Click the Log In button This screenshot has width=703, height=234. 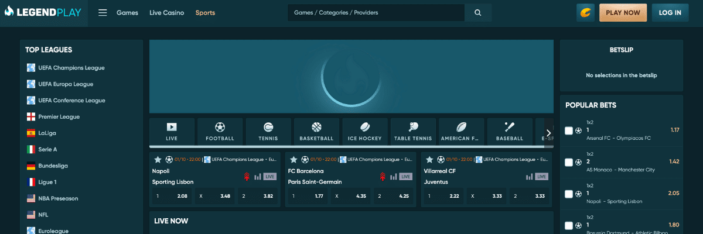pos(670,13)
